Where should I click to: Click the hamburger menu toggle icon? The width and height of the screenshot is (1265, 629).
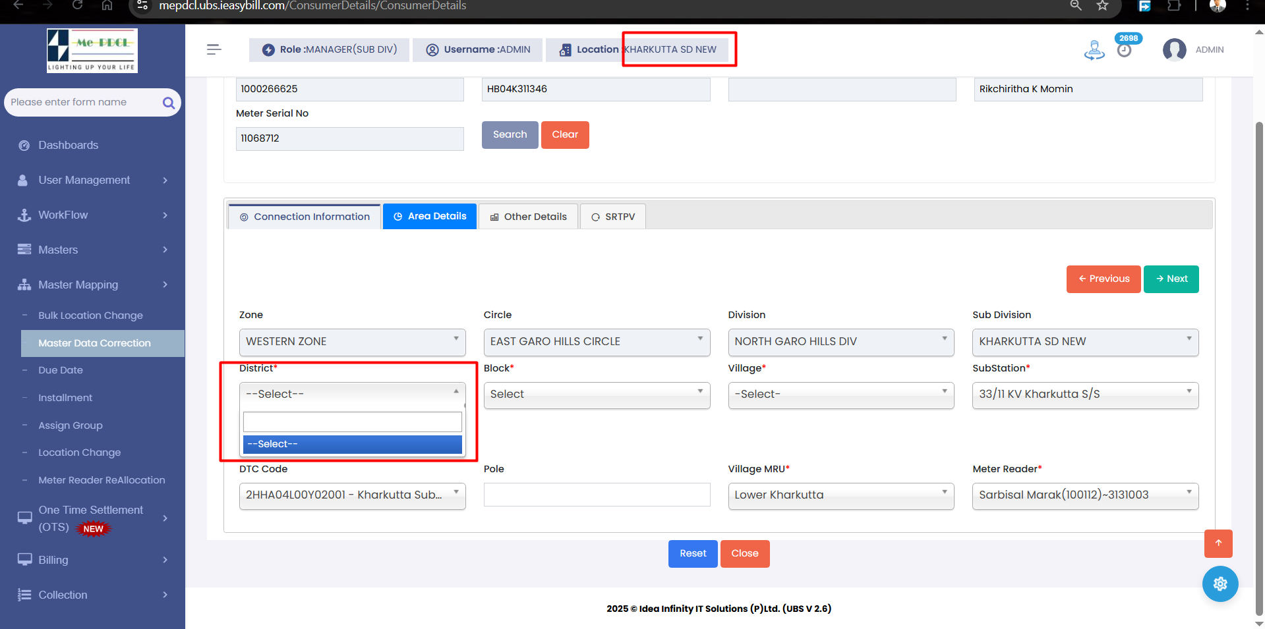(214, 49)
